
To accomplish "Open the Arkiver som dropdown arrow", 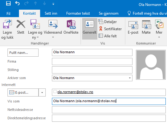I will coord(130,78).
